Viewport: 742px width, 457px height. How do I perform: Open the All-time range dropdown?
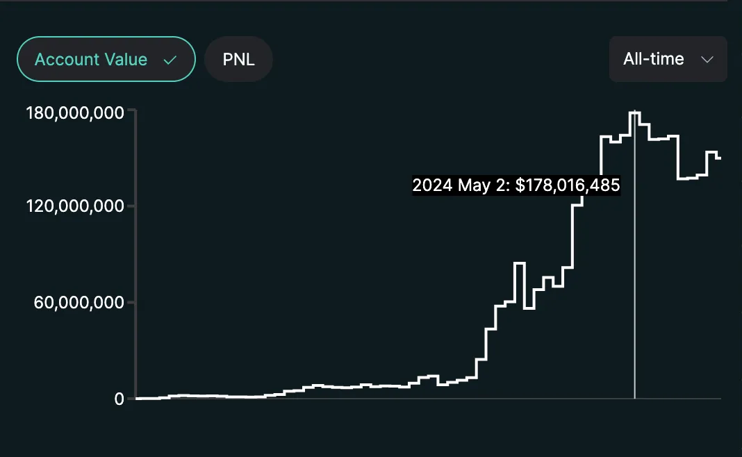pos(668,59)
